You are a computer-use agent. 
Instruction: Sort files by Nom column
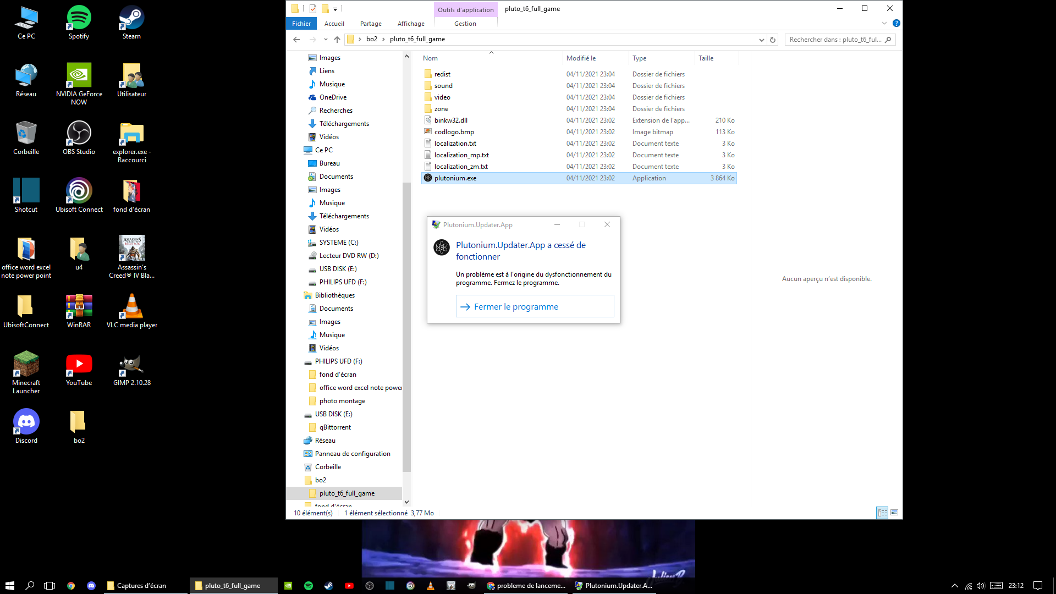pyautogui.click(x=491, y=58)
